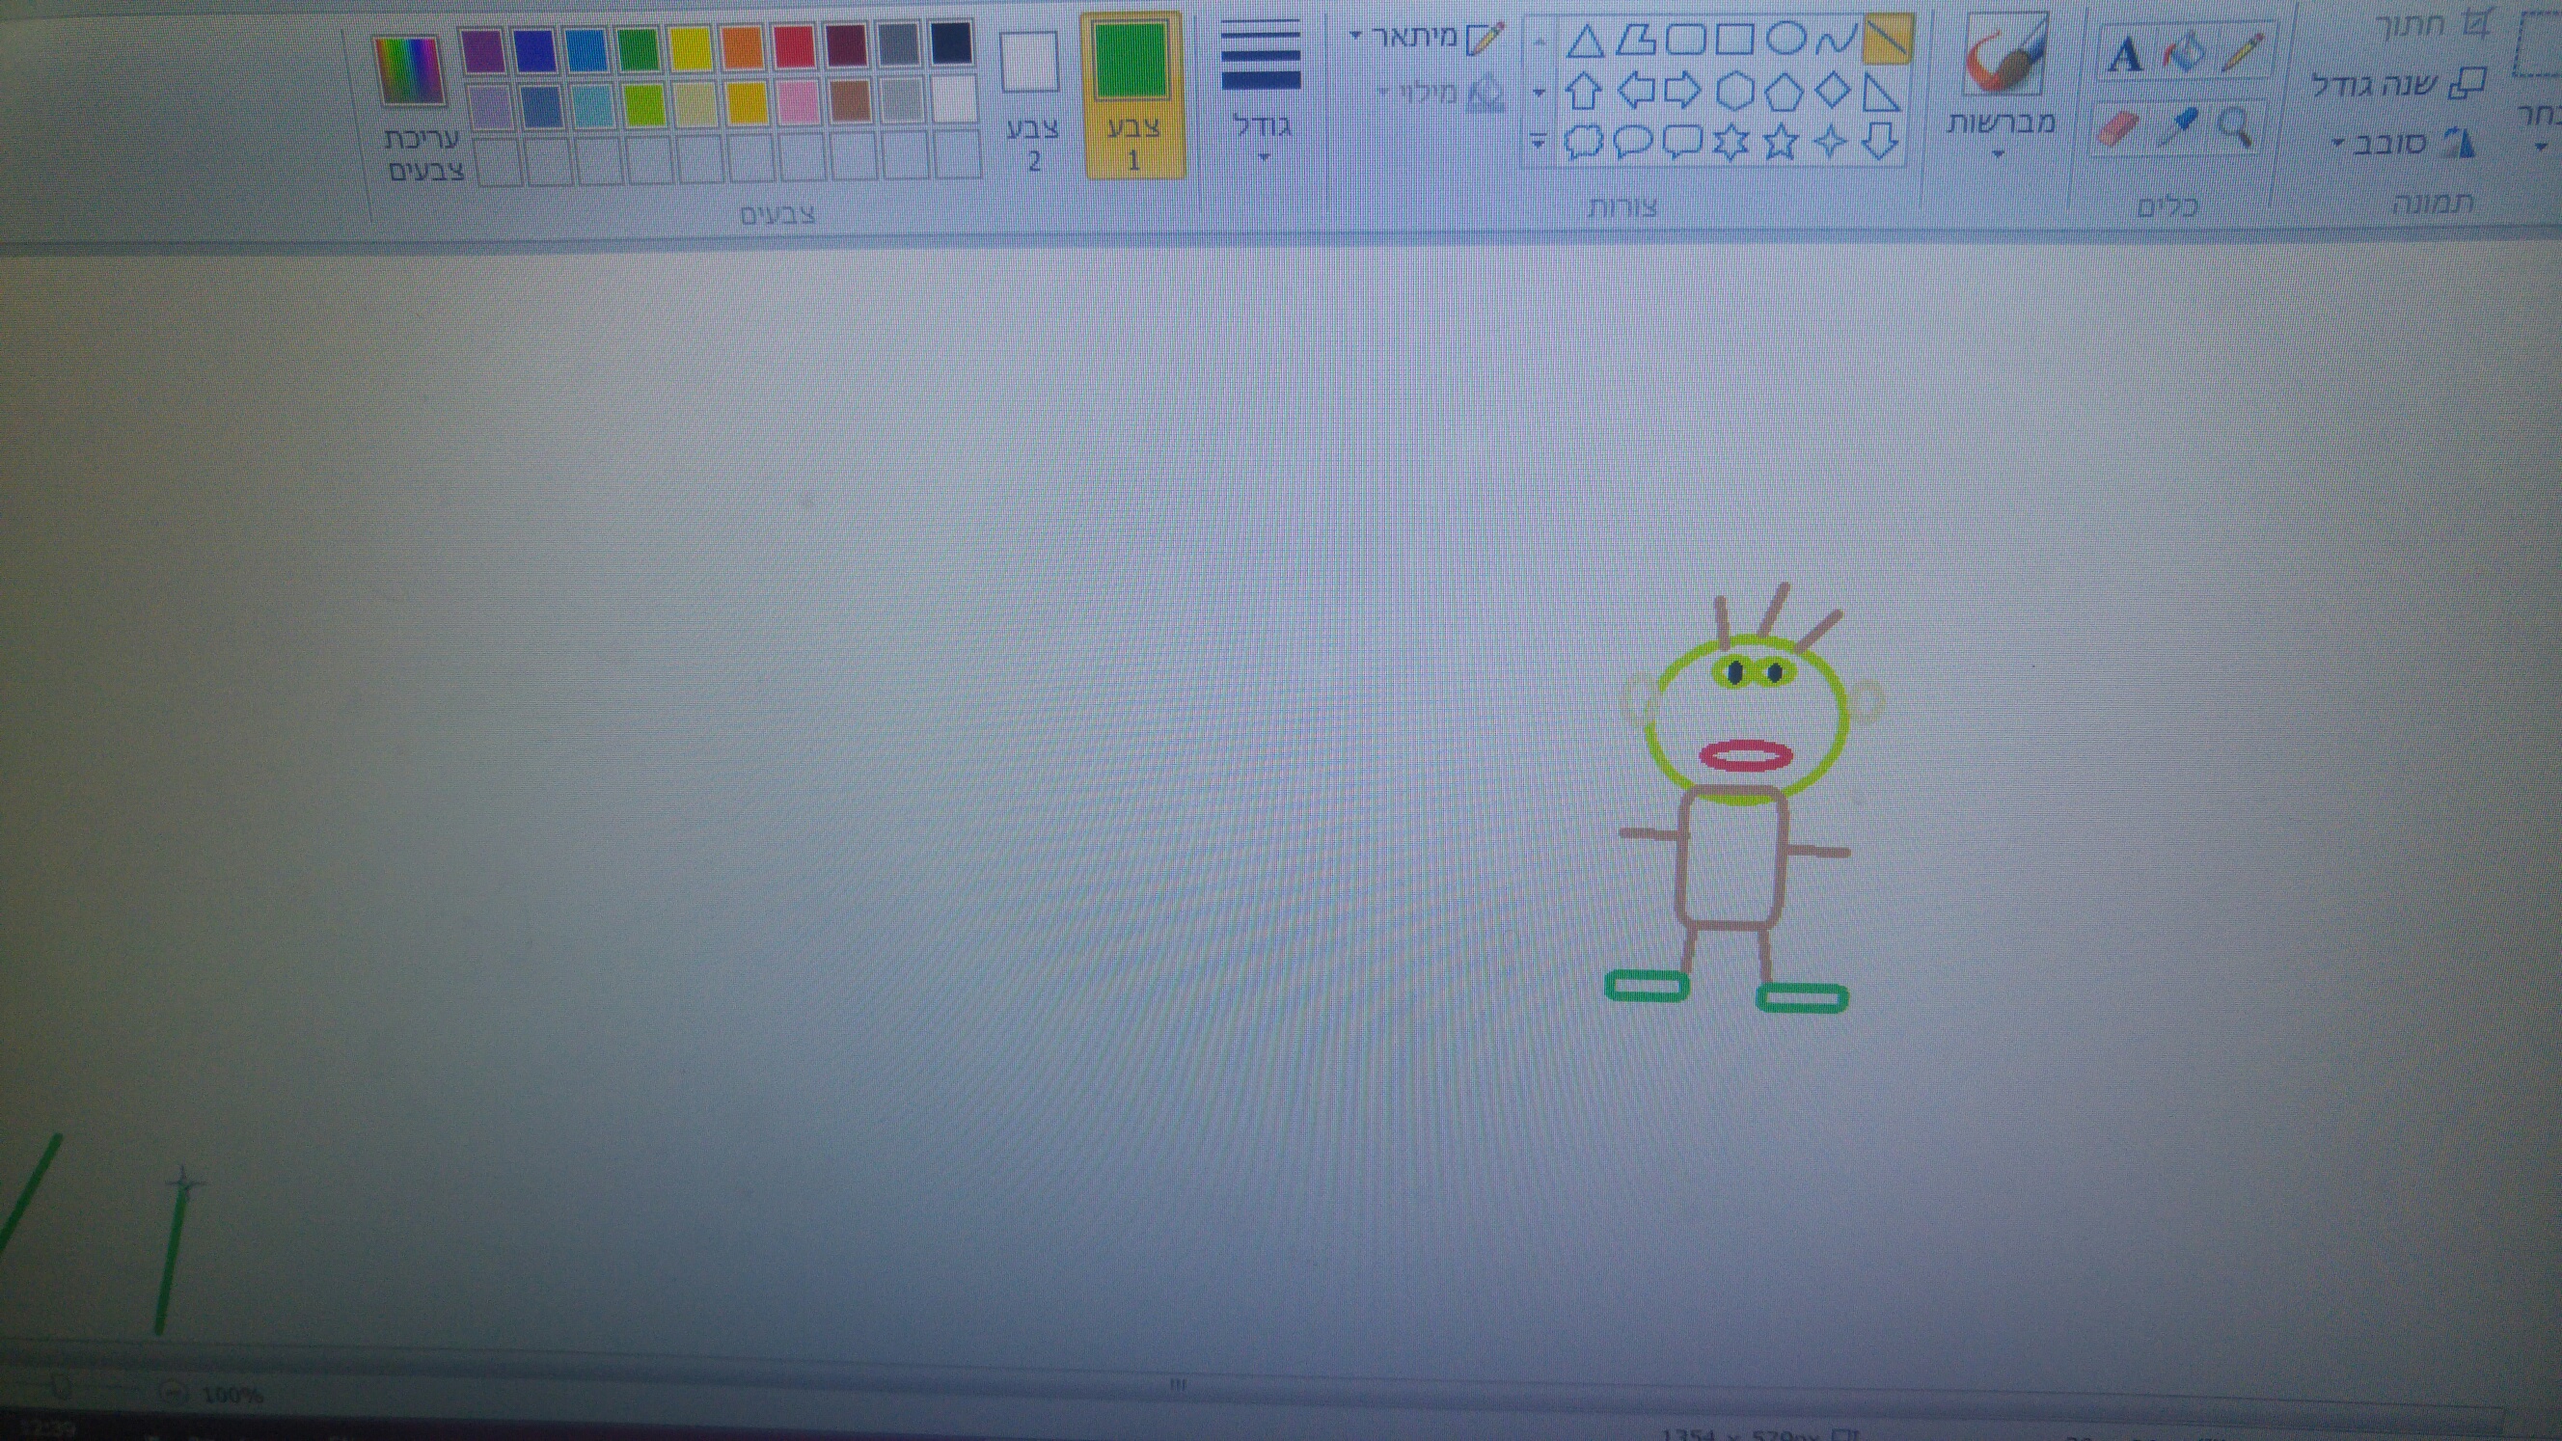Choose the oval shape
Screen dimensions: 2562x1441
coord(1786,40)
